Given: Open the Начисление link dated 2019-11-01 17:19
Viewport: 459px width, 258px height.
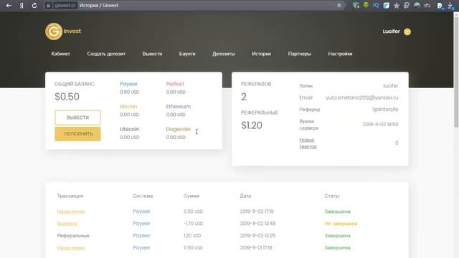Looking at the screenshot, I should tap(71, 248).
